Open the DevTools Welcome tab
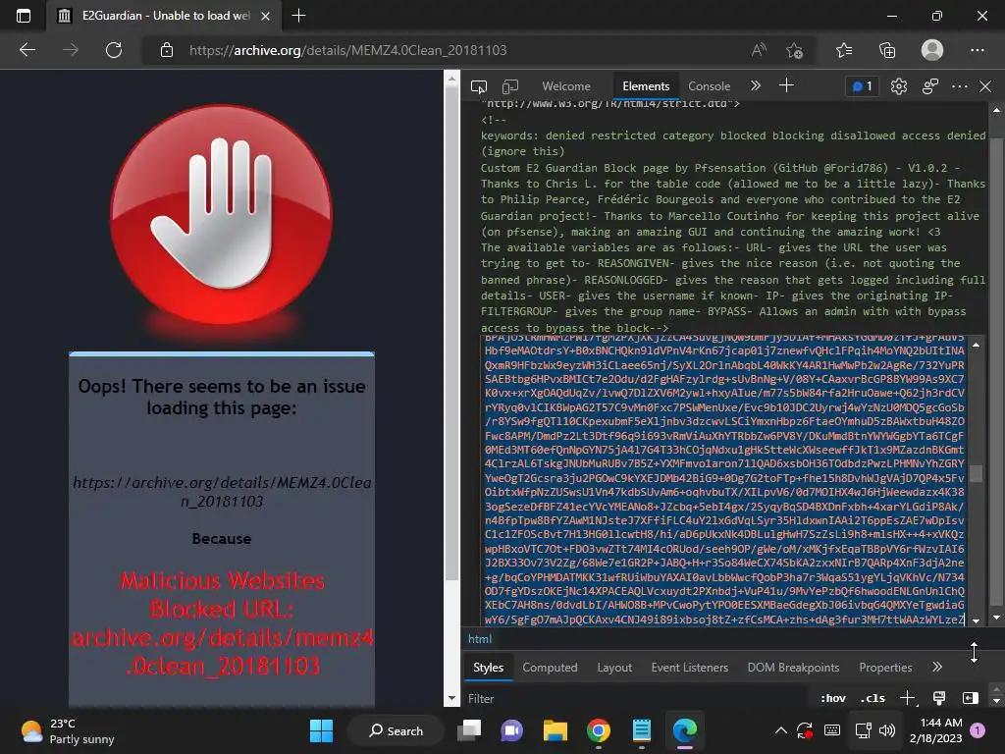This screenshot has height=754, width=1005. (566, 86)
